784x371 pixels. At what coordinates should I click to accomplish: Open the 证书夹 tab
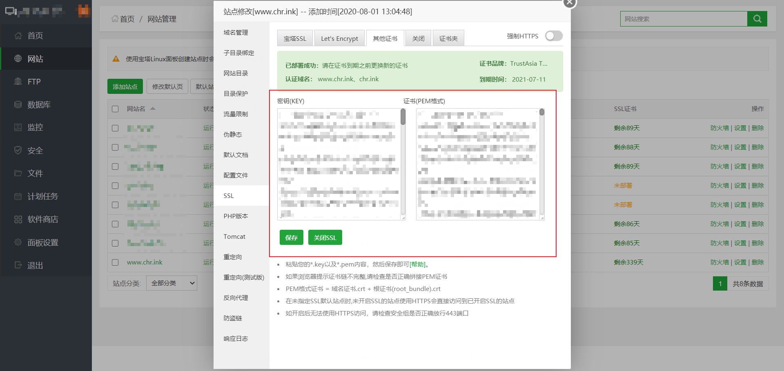click(x=448, y=38)
